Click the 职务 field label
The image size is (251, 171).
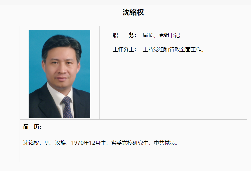(125, 35)
